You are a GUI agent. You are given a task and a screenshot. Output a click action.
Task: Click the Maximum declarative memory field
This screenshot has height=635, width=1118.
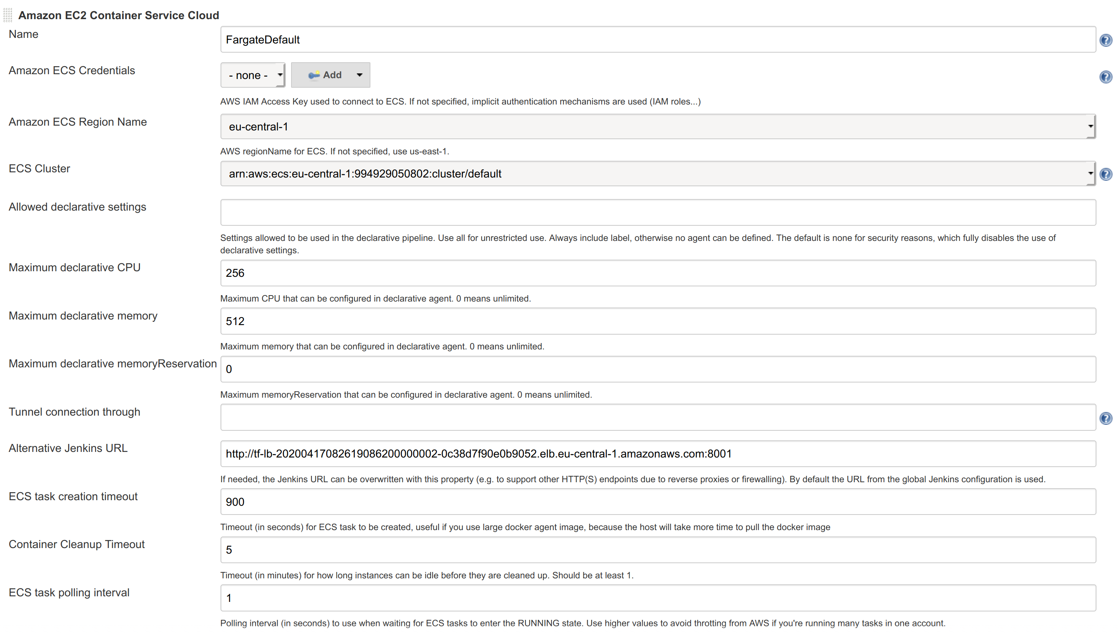[658, 321]
